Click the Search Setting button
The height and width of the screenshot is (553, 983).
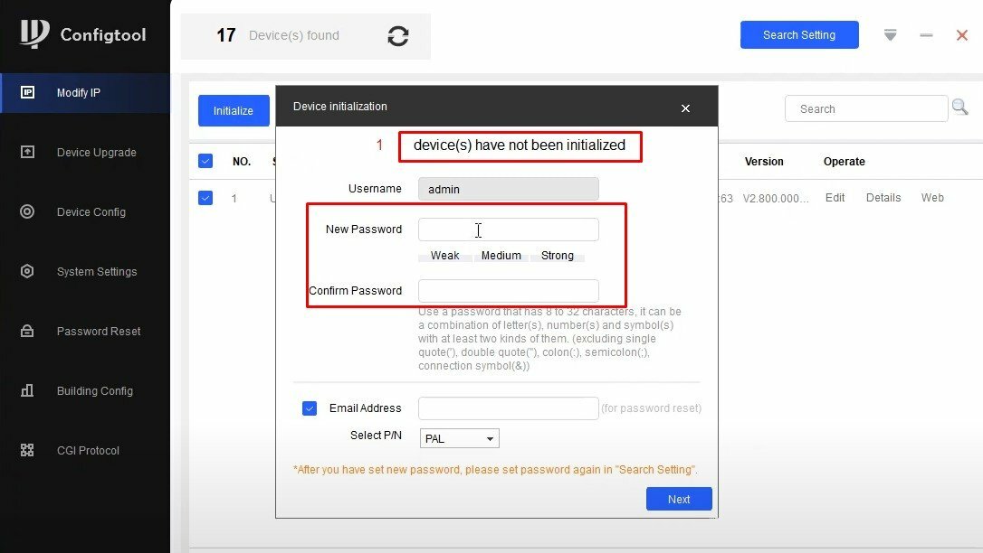(799, 35)
